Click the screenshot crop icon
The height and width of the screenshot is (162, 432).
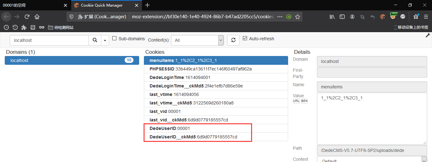click(x=362, y=17)
